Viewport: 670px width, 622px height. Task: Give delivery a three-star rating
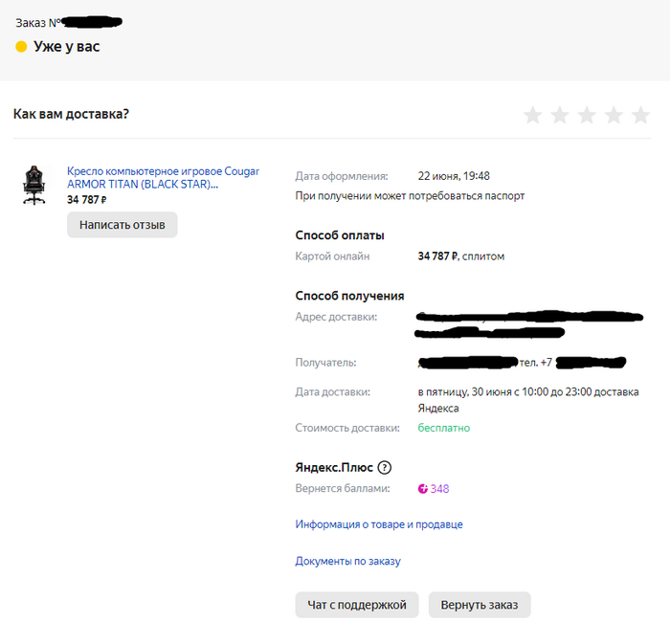pyautogui.click(x=587, y=116)
